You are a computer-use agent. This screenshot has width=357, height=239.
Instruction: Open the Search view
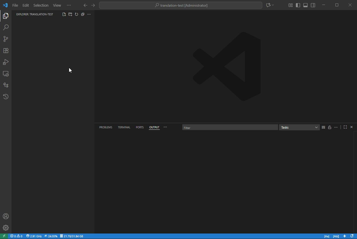(x=6, y=27)
